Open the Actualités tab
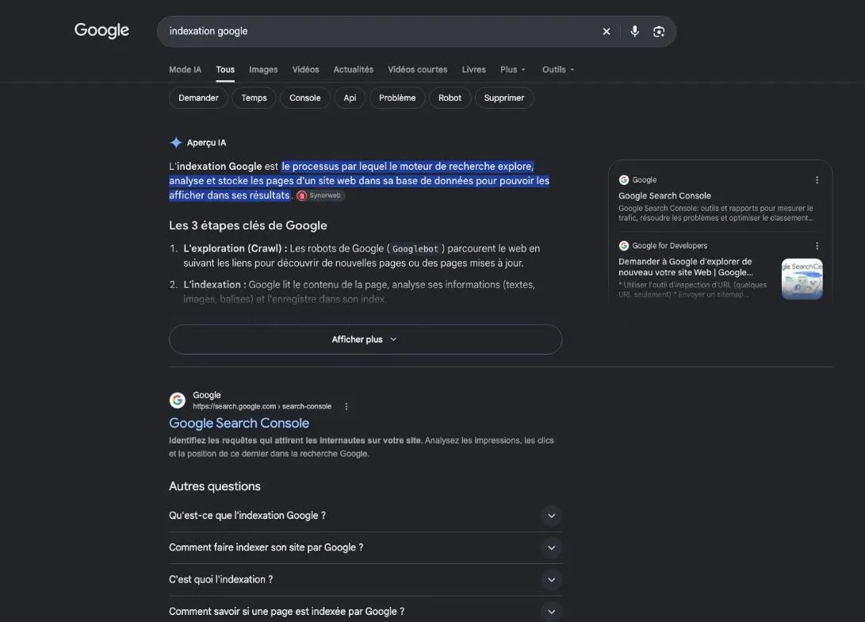This screenshot has height=622, width=865. point(353,70)
